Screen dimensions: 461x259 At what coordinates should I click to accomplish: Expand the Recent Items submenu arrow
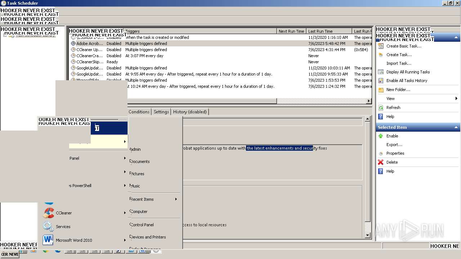point(176,199)
